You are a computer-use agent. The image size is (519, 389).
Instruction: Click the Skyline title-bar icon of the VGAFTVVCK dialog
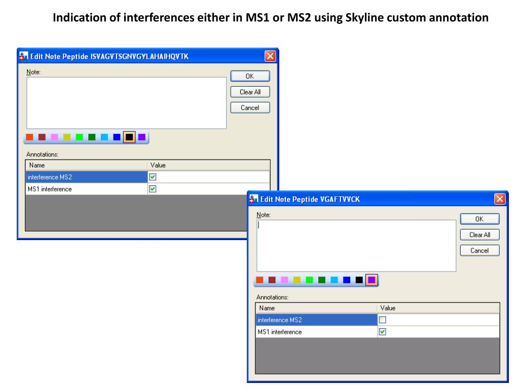pos(253,199)
